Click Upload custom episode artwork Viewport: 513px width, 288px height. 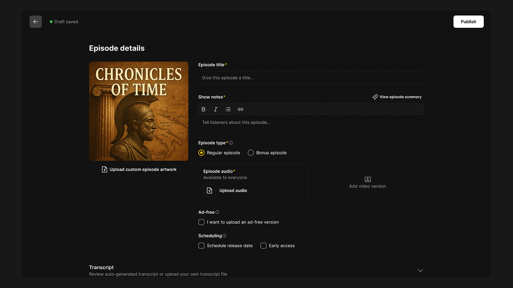click(139, 169)
